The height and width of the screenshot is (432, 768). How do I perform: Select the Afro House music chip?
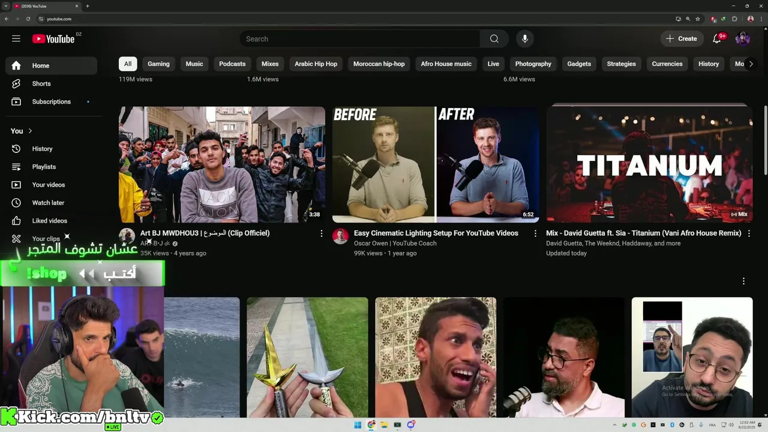446,64
